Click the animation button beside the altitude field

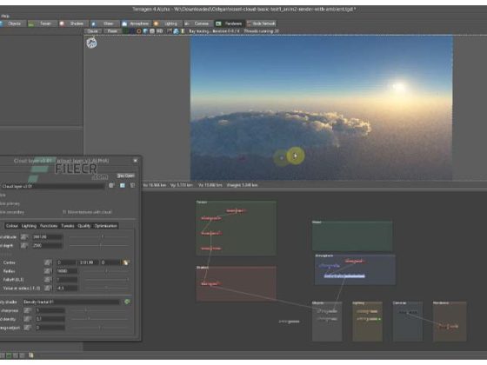pos(24,236)
